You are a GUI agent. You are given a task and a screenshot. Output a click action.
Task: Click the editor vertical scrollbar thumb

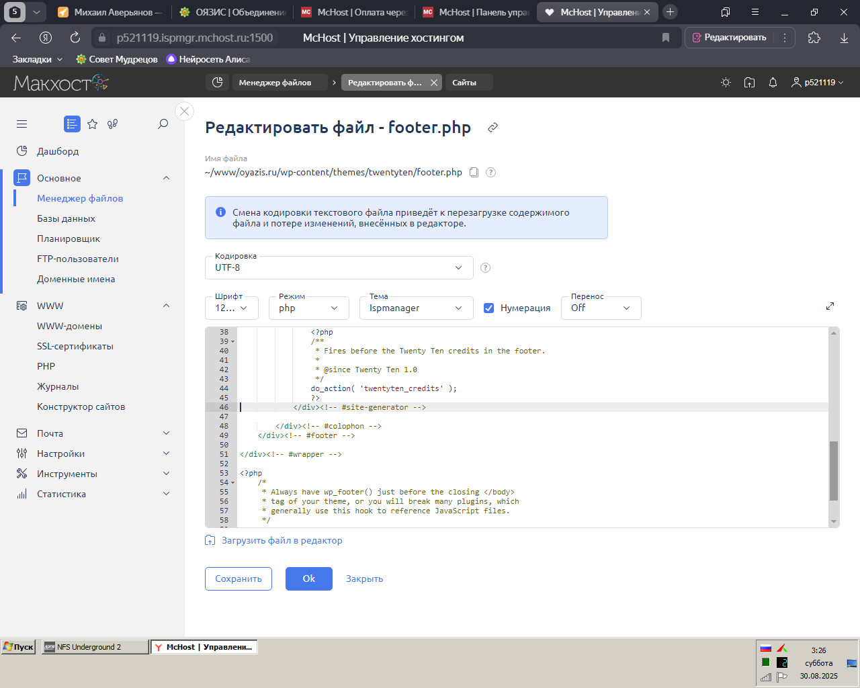(x=834, y=471)
